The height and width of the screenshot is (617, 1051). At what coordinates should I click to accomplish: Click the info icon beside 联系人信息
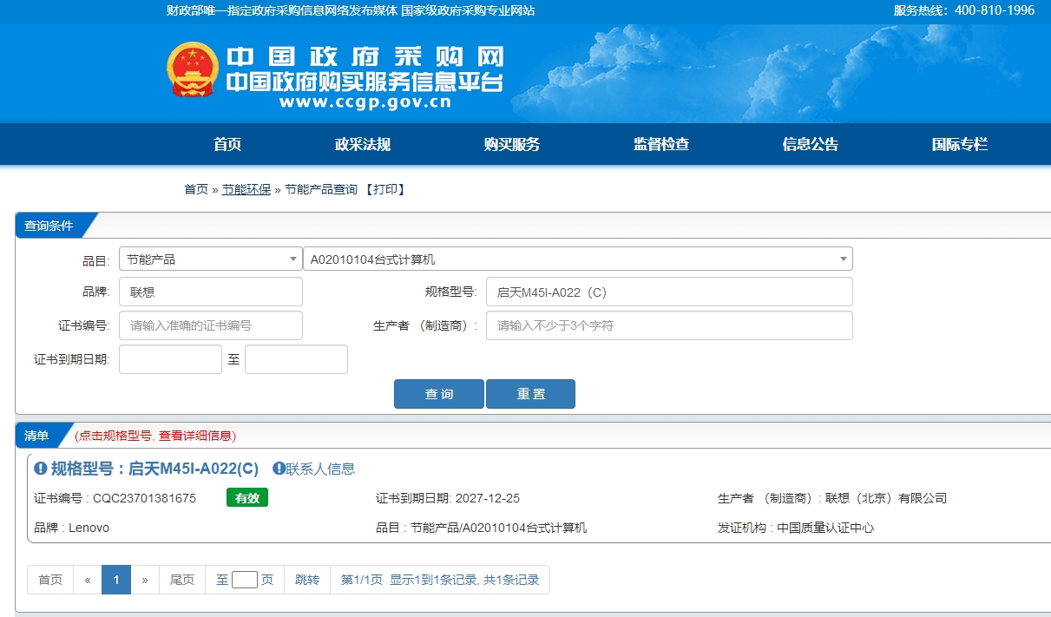(x=279, y=469)
